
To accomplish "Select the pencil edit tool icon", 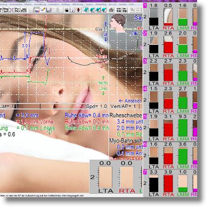I will pos(43,10).
